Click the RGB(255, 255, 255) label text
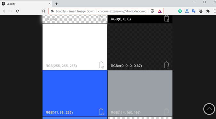The width and height of the screenshot is (216, 119). point(61,66)
